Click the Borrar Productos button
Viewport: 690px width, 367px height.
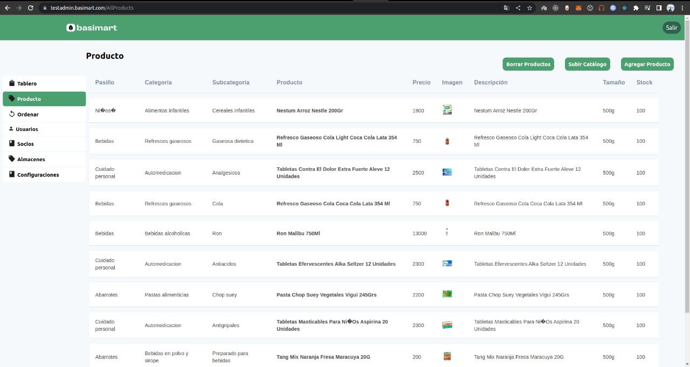[528, 64]
